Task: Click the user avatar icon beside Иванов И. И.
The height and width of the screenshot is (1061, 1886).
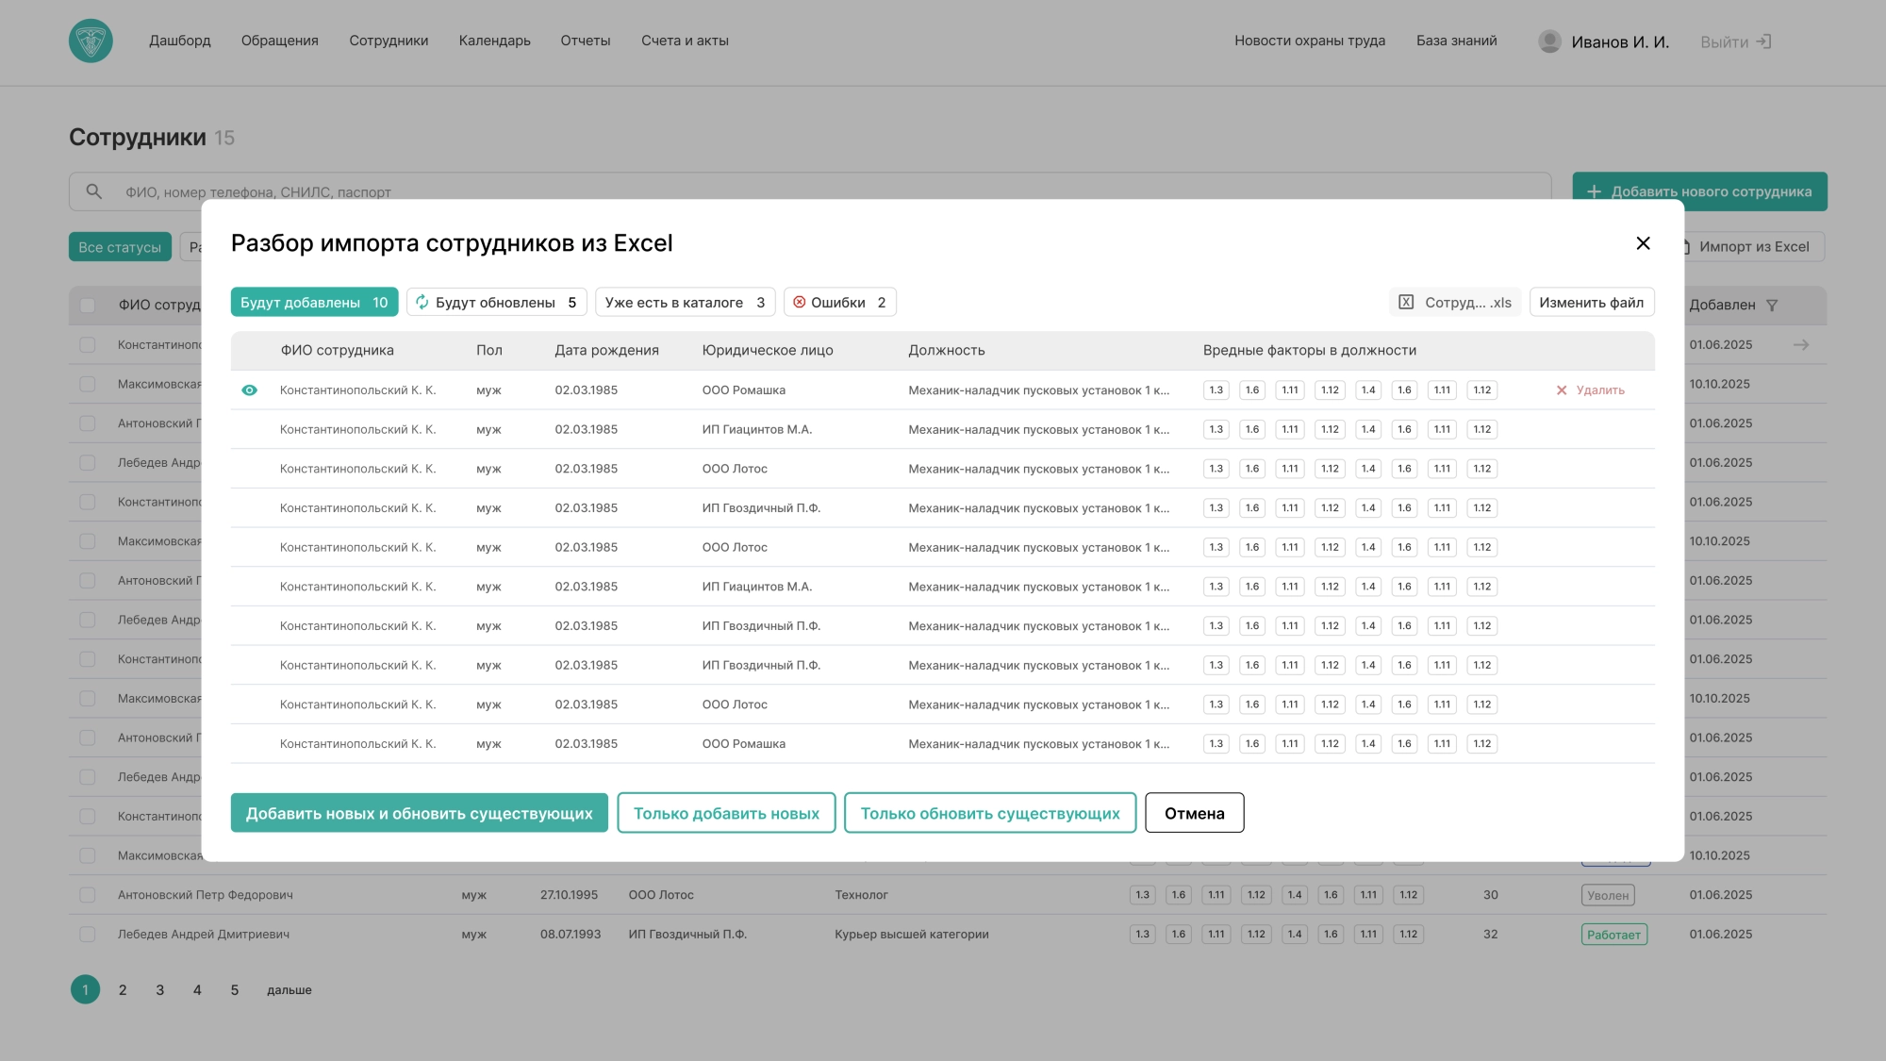Action: pyautogui.click(x=1549, y=41)
